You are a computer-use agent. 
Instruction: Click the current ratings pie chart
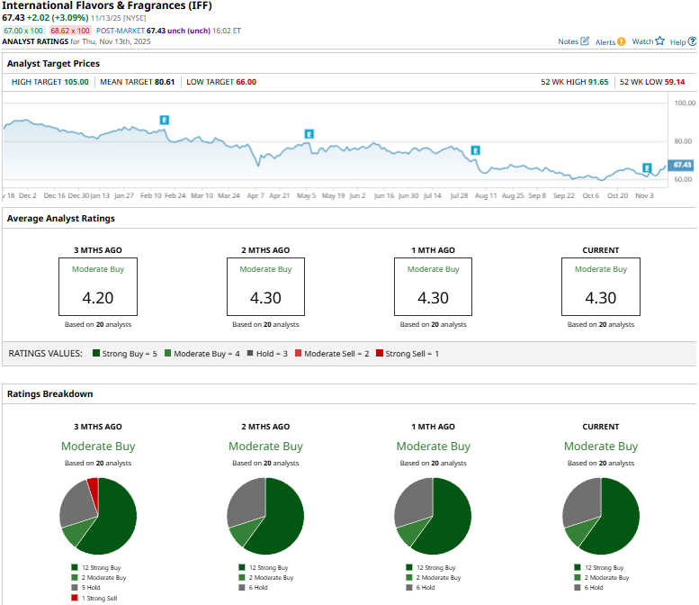pyautogui.click(x=601, y=516)
